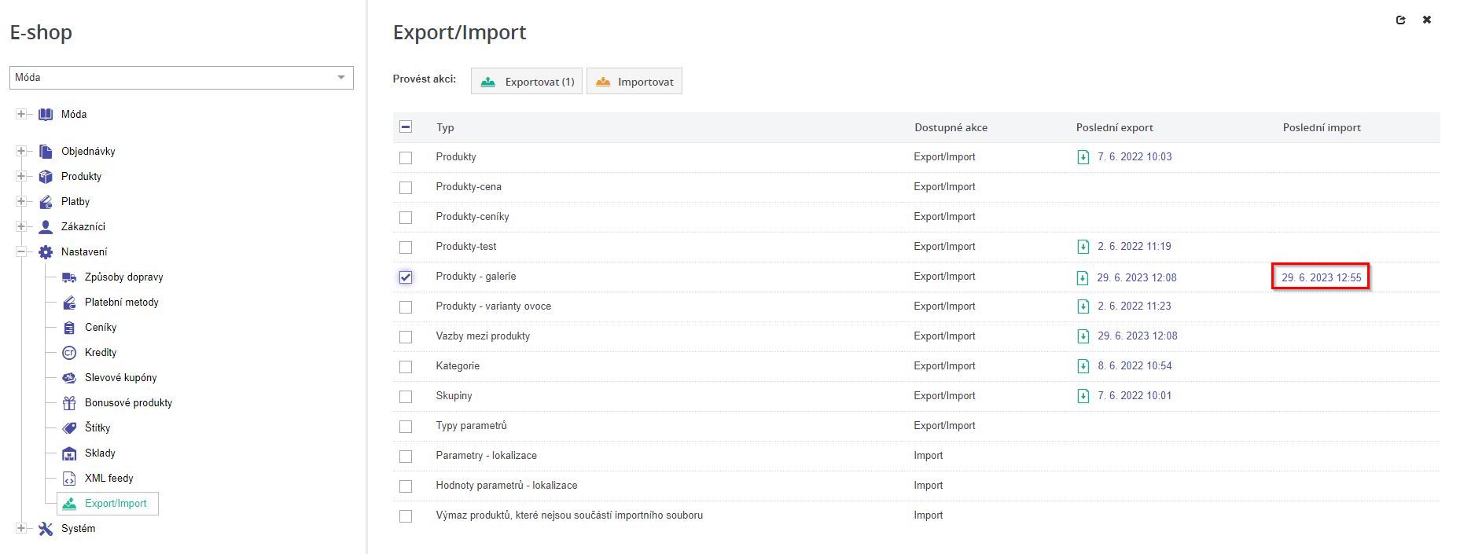The image size is (1460, 554).
Task: Expand the Objednávky tree node
Action: (x=21, y=151)
